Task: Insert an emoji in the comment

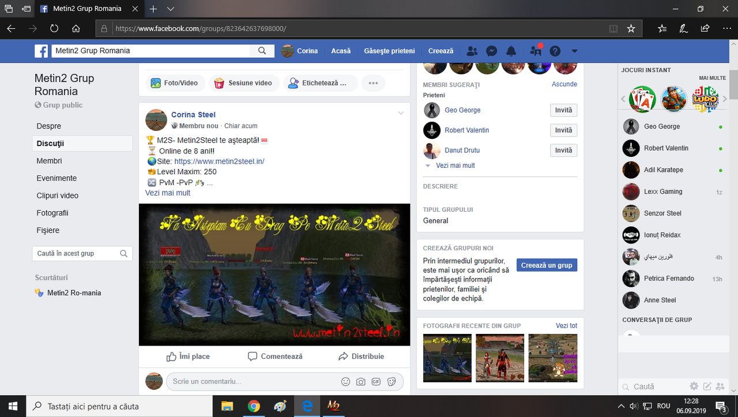Action: [346, 381]
